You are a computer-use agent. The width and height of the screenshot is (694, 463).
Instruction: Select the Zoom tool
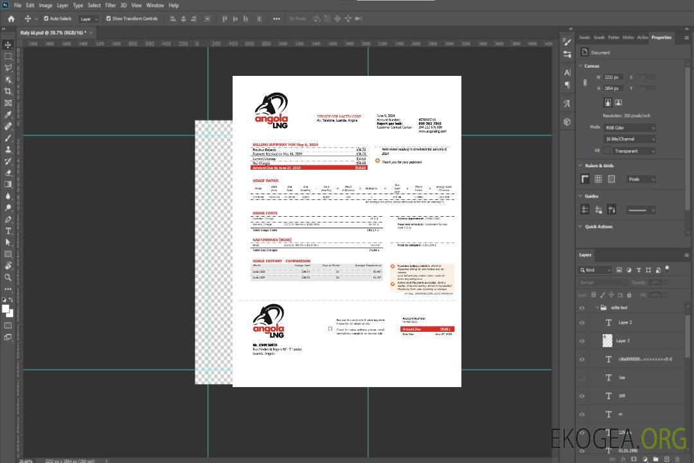click(x=8, y=277)
